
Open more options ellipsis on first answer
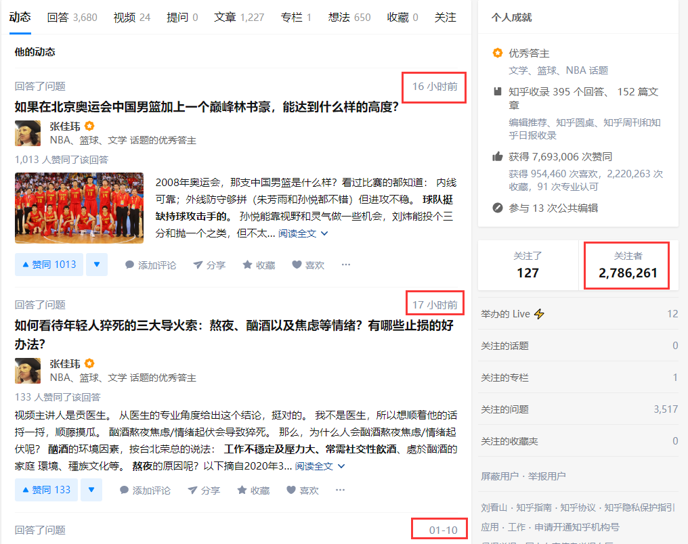(x=346, y=265)
